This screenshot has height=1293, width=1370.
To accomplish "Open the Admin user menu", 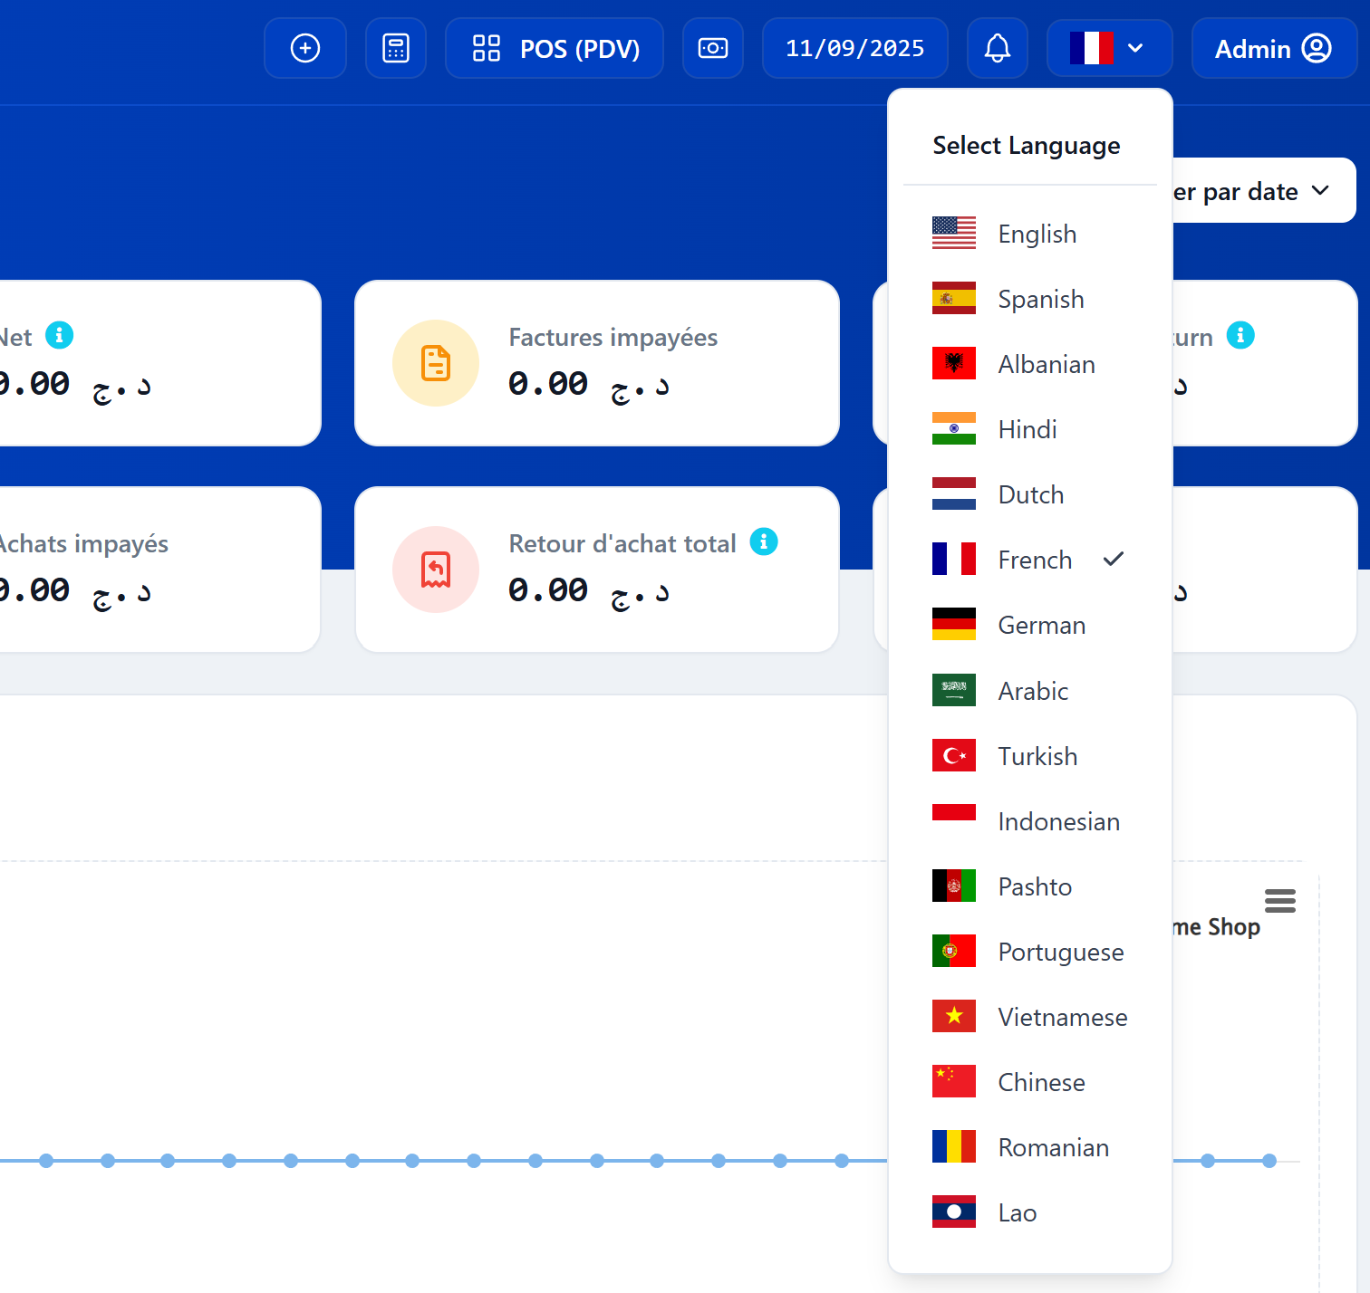I will click(x=1273, y=48).
